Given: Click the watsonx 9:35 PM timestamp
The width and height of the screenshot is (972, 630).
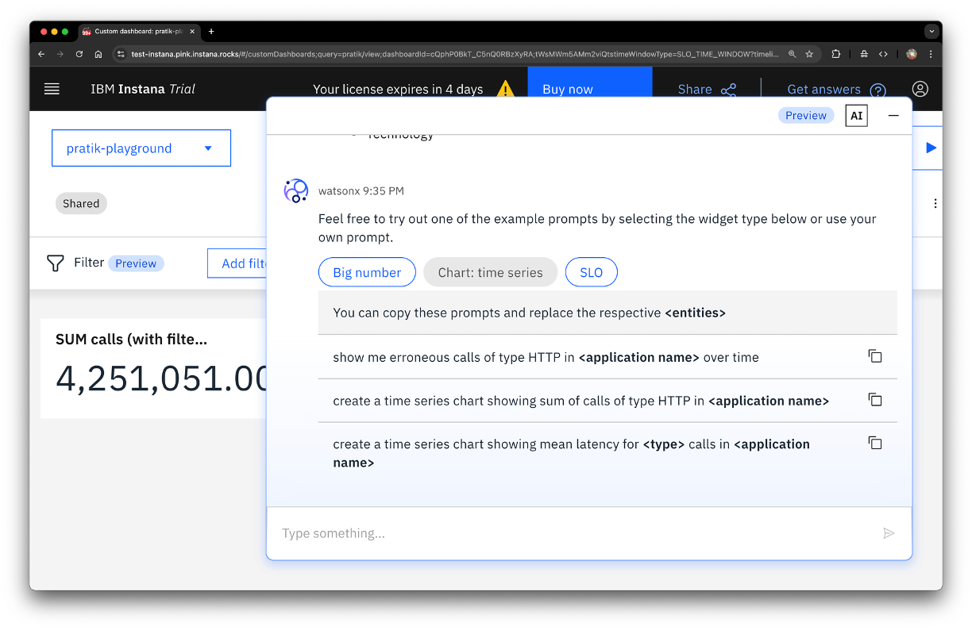Looking at the screenshot, I should tap(361, 191).
